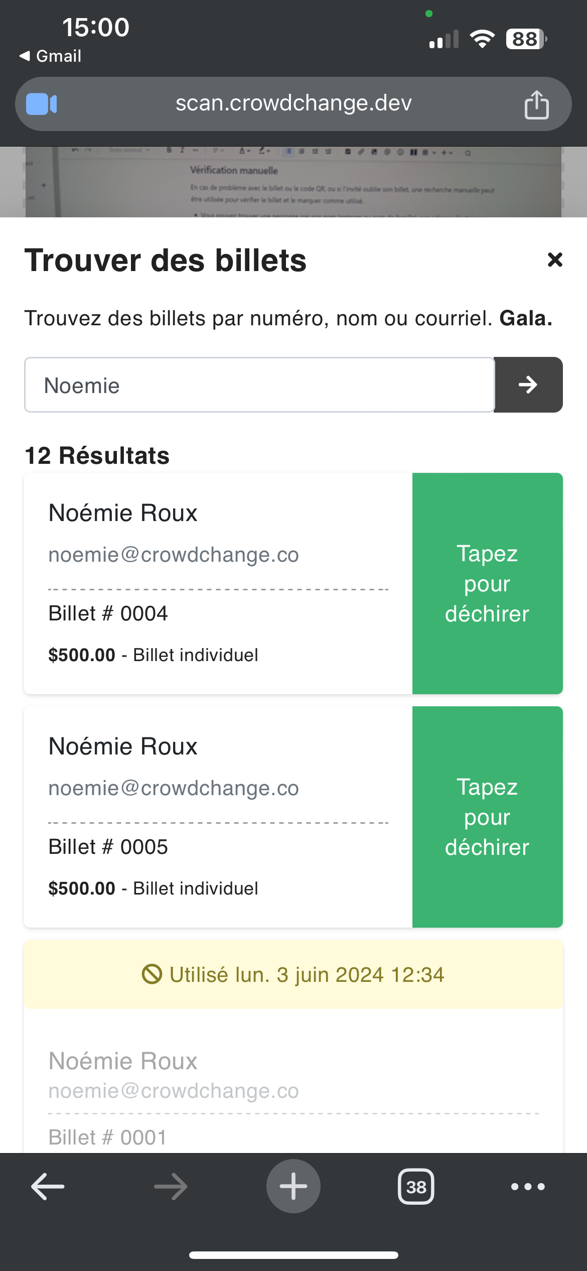
Task: Go back with the browser back arrow
Action: click(x=48, y=1187)
